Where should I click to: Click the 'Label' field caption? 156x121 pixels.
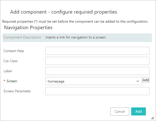[8, 71]
